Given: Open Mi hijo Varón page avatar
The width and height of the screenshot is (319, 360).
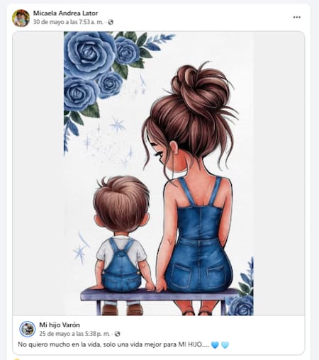Looking at the screenshot, I should point(28,329).
